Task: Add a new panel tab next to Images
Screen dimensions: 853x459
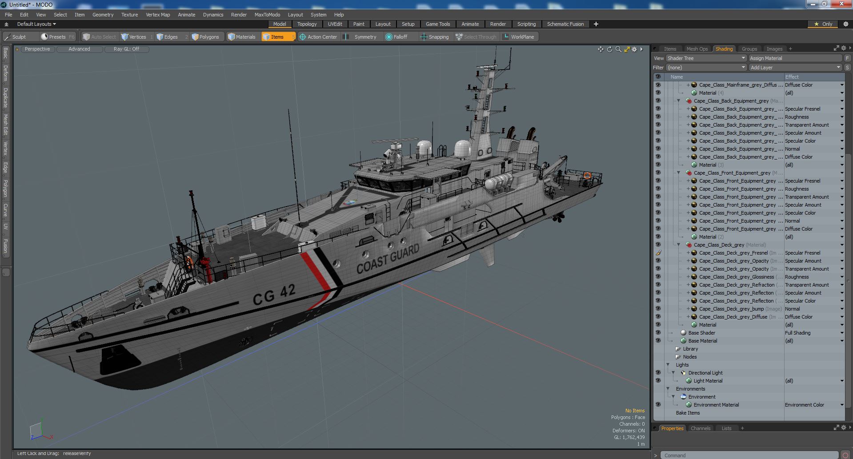Action: click(790, 49)
